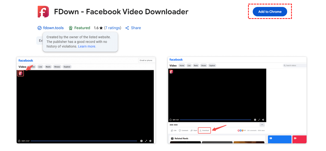Click fullscreen icon in the second screenshot's player

(x=259, y=120)
